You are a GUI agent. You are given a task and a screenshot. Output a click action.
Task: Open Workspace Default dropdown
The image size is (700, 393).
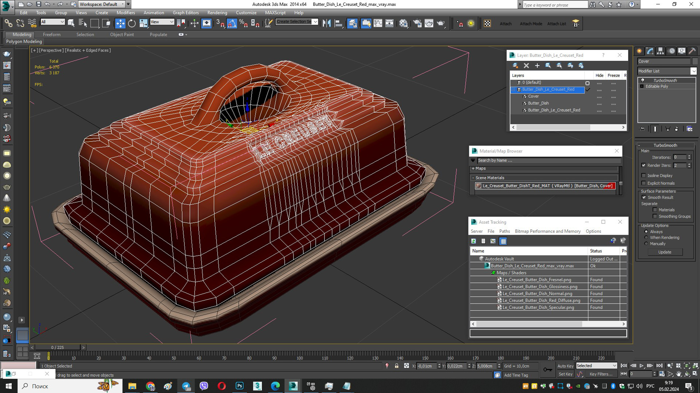pos(102,4)
